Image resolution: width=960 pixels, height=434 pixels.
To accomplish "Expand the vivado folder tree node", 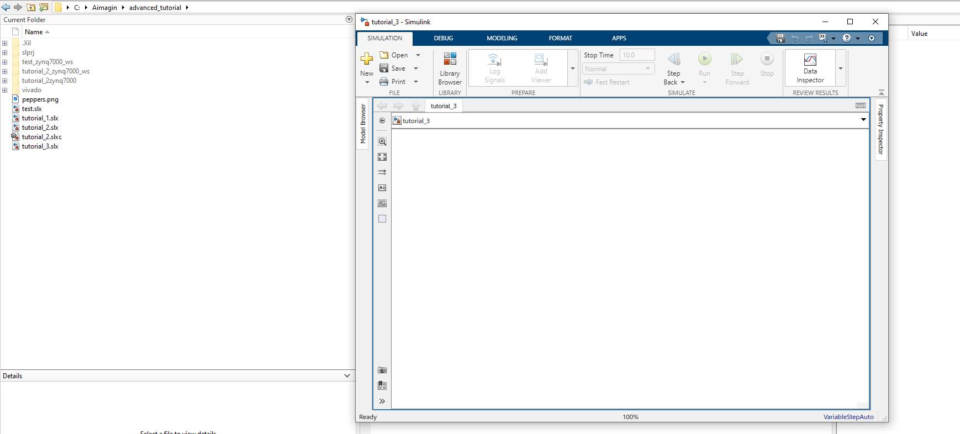I will [x=4, y=90].
